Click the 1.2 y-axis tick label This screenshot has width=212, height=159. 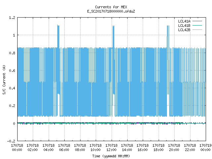click(x=12, y=18)
